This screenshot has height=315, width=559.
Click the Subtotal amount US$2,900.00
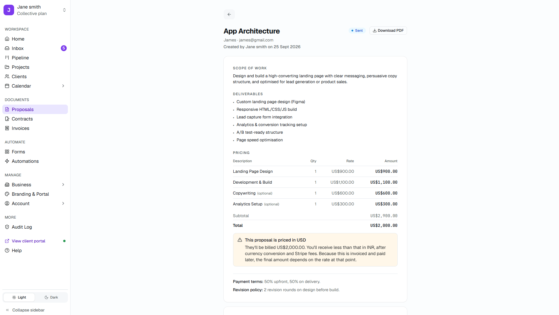pos(384,216)
